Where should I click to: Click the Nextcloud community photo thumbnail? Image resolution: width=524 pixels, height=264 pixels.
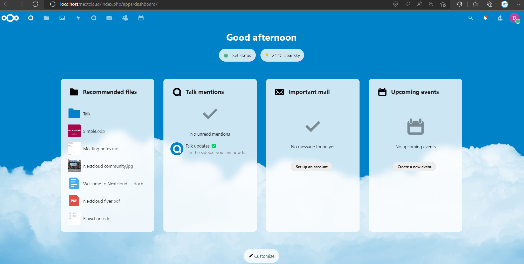[x=74, y=166]
